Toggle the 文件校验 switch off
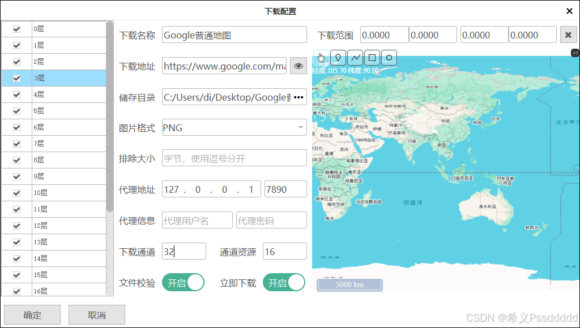Screen dimensions: 580x328 click(183, 283)
